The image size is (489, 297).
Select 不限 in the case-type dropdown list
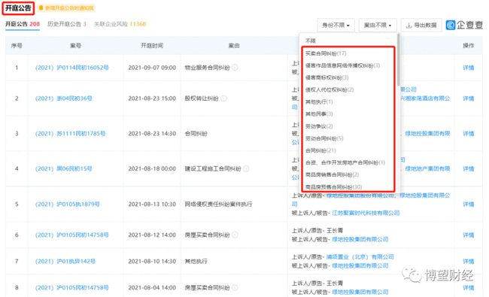click(310, 41)
